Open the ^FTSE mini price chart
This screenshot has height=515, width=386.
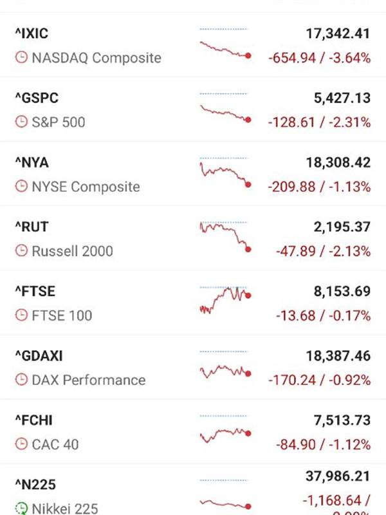[x=225, y=301]
